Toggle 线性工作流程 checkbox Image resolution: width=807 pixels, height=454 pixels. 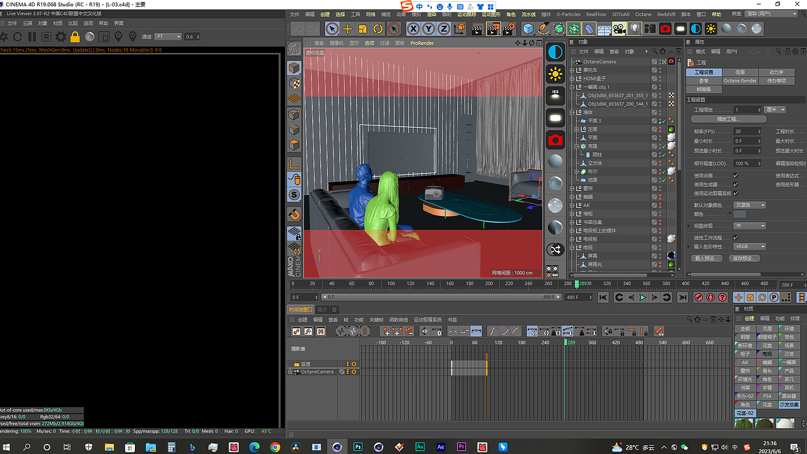click(735, 237)
